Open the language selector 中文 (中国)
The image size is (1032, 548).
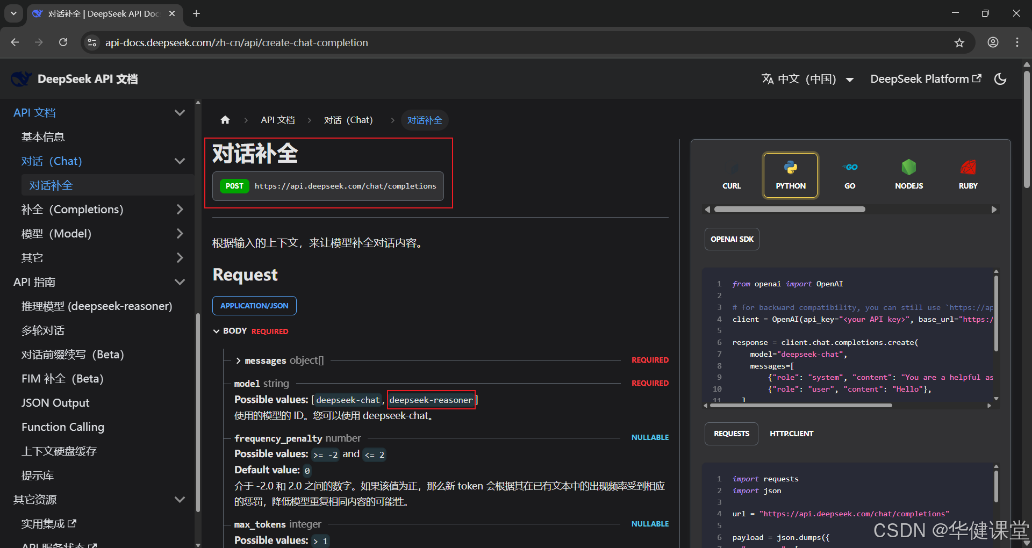(808, 79)
